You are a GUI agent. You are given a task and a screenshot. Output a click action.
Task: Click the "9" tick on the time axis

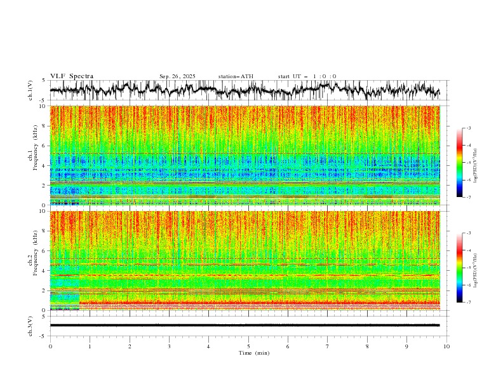pyautogui.click(x=406, y=346)
